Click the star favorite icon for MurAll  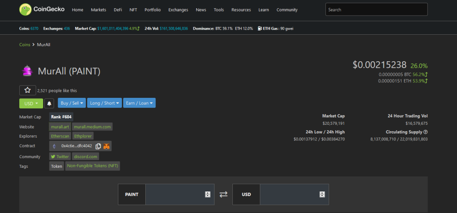click(x=28, y=91)
